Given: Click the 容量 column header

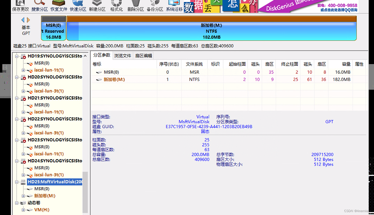Looking at the screenshot, I should click(340, 64).
